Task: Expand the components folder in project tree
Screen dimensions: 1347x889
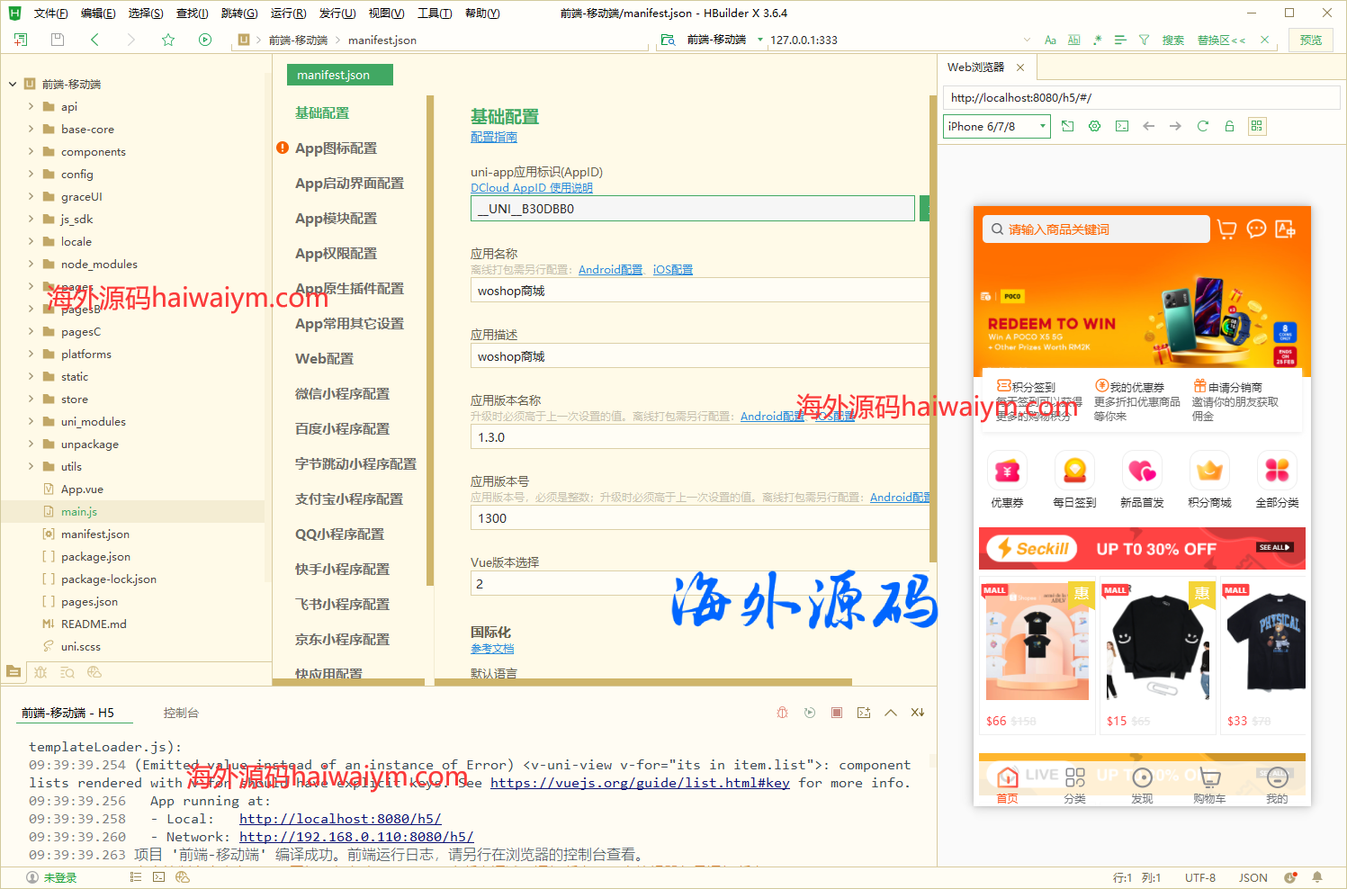Action: pos(31,151)
